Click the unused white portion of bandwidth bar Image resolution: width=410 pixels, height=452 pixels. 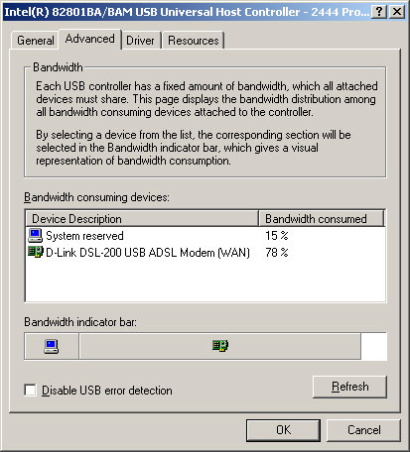[374, 346]
